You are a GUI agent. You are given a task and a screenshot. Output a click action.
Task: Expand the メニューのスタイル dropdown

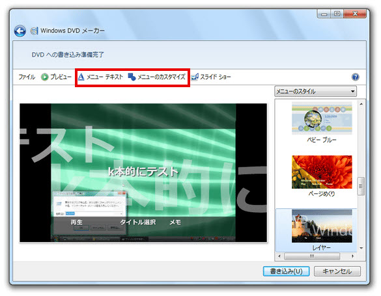pos(316,92)
